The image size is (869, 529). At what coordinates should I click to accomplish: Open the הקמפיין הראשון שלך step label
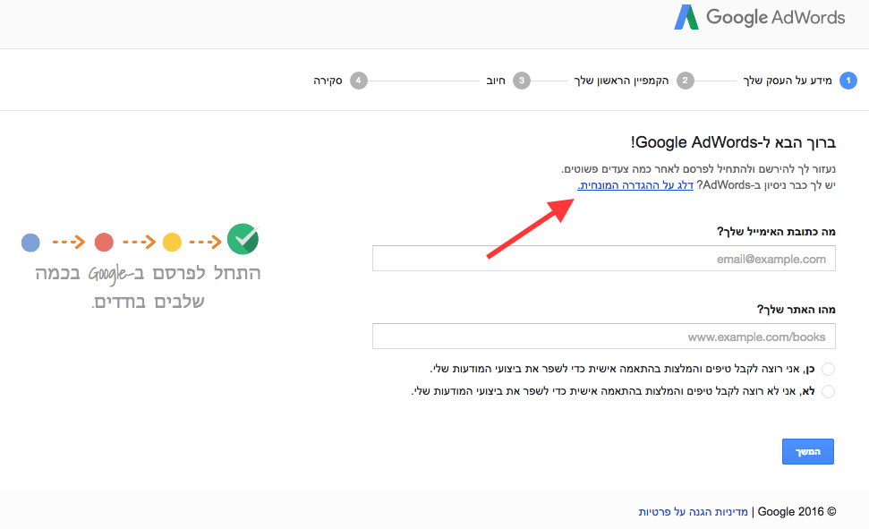point(621,81)
